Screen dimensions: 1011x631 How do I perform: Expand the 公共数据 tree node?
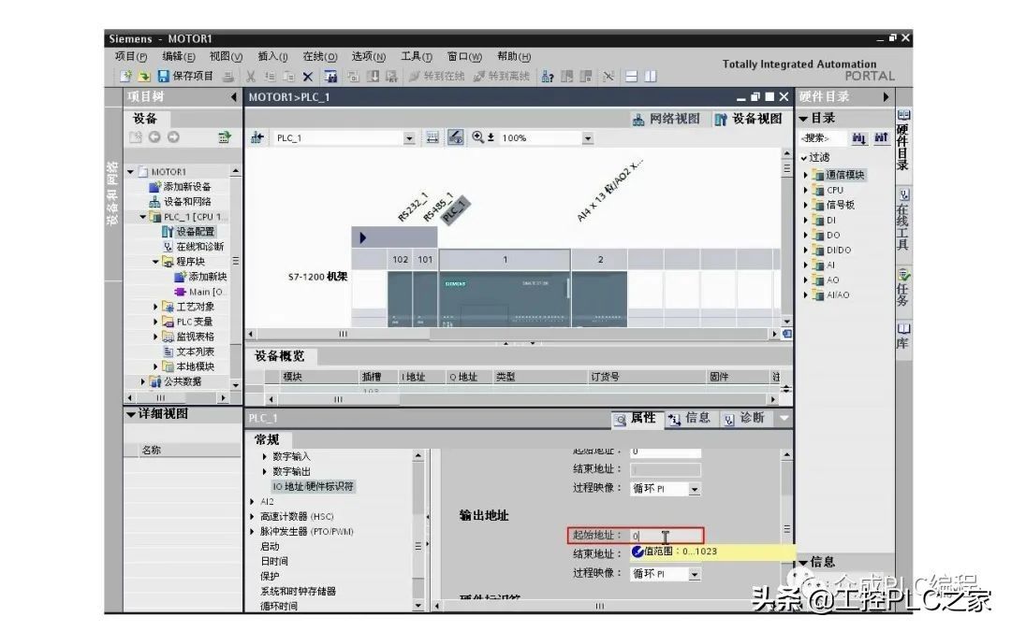click(143, 381)
